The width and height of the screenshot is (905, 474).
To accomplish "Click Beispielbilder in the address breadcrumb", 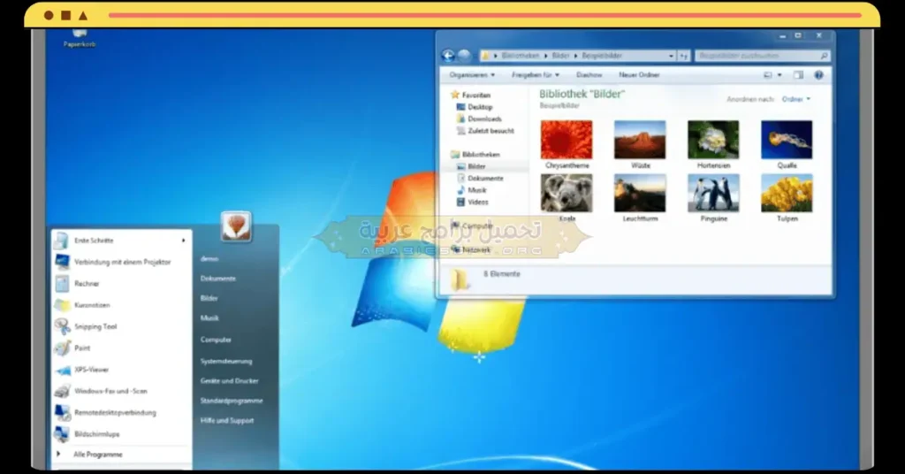I will [x=601, y=56].
